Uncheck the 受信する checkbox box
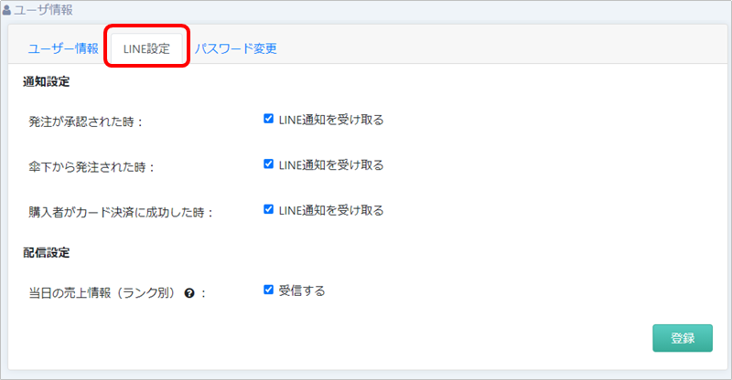The width and height of the screenshot is (732, 380). [268, 290]
